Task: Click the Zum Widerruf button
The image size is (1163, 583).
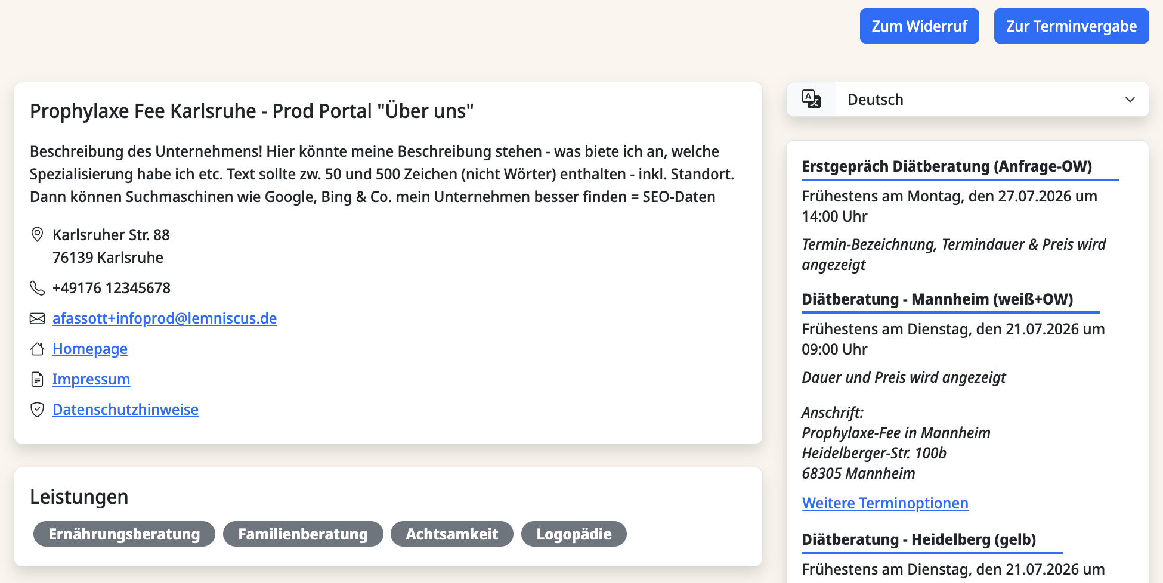Action: coord(919,26)
